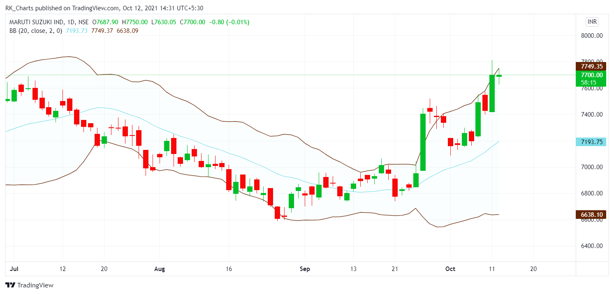The image size is (614, 294).
Task: Select the cyan 7193.75 basis price tag
Action: (591, 142)
